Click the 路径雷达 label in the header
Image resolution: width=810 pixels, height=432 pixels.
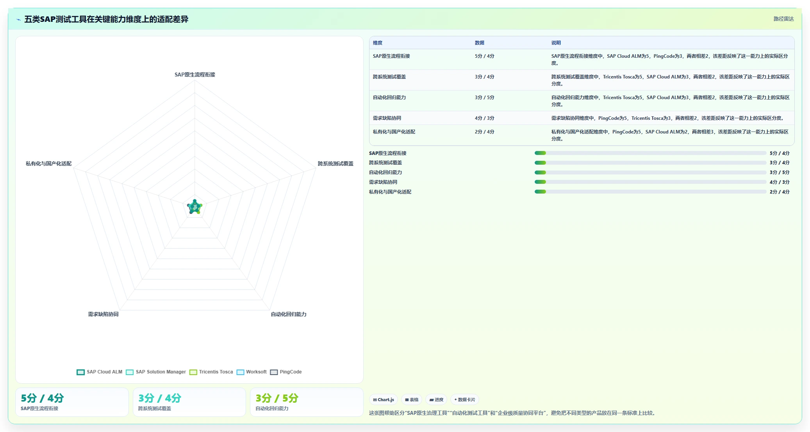click(x=783, y=19)
